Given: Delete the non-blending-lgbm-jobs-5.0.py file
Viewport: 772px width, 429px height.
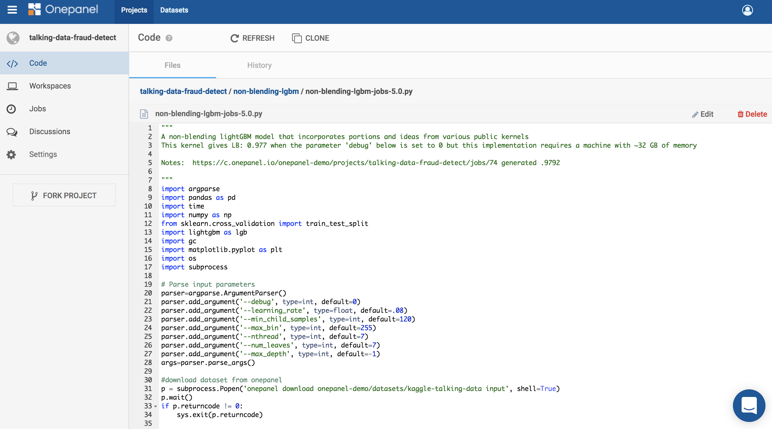Looking at the screenshot, I should tap(752, 114).
